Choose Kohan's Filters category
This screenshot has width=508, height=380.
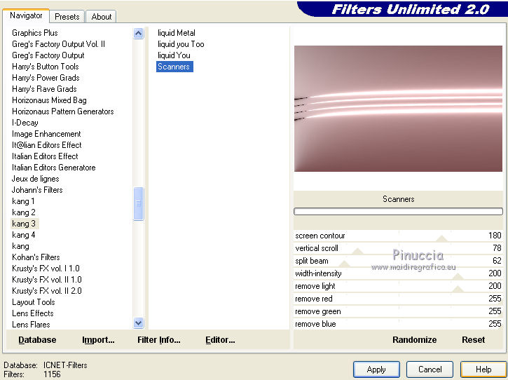click(x=36, y=257)
